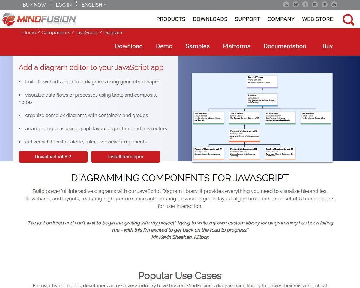360x288 pixels.
Task: Open the GitHub social icon
Action: coord(325,4)
